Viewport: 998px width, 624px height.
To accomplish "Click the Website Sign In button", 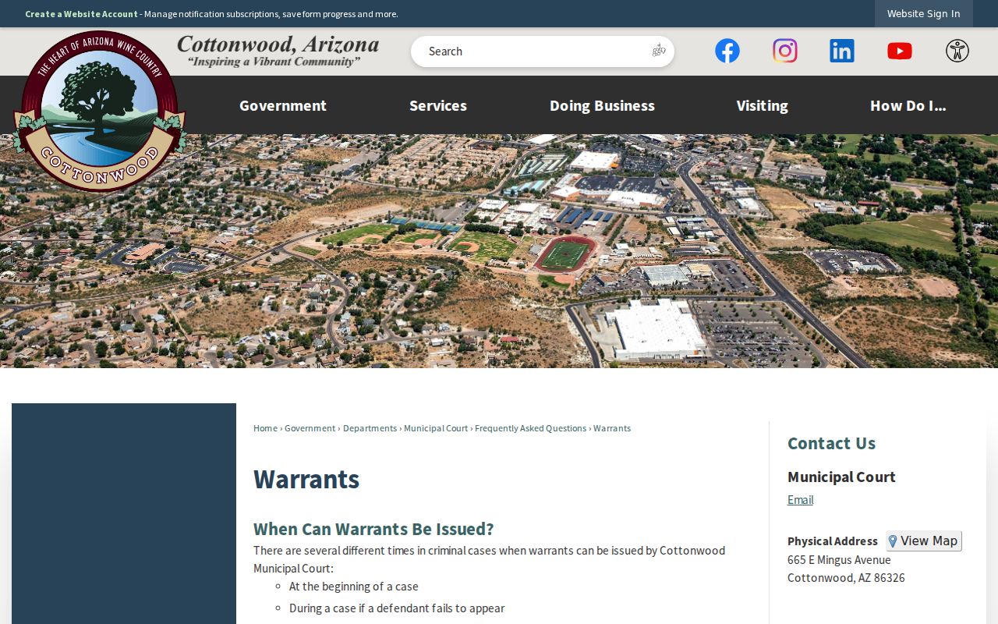I will tap(924, 13).
